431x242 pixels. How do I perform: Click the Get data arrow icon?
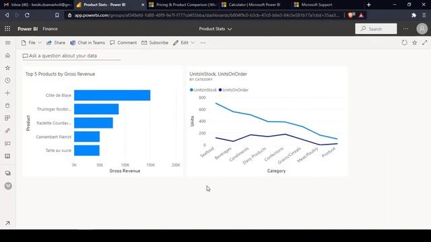pos(7,223)
